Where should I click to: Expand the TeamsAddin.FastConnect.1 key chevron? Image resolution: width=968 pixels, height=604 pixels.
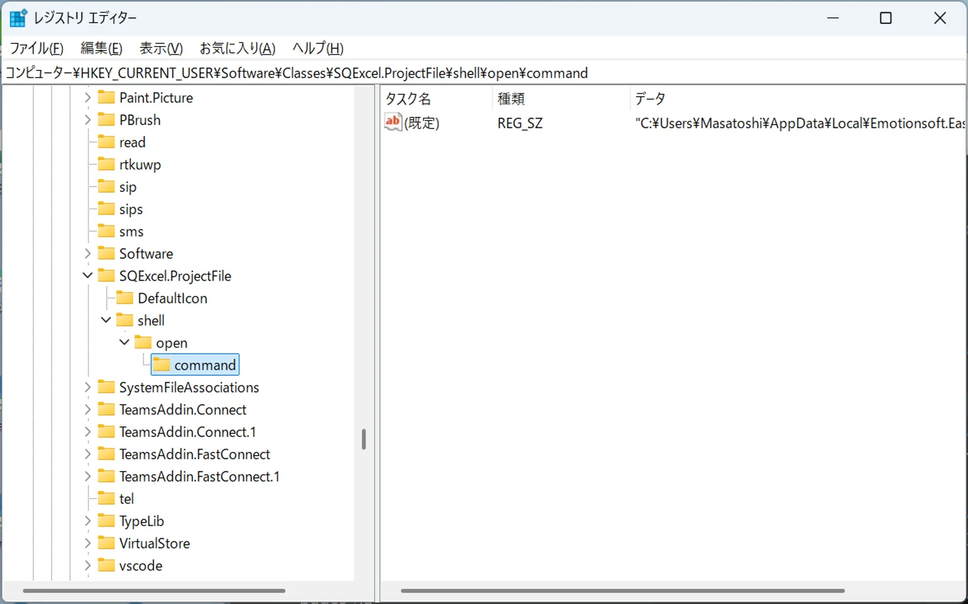click(88, 476)
